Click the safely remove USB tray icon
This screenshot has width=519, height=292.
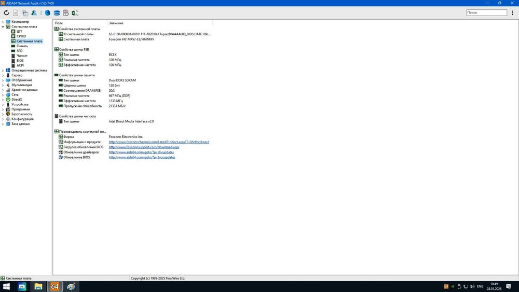[x=459, y=286]
